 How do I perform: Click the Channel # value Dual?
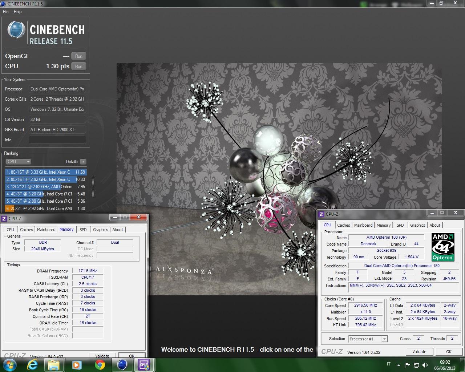(x=115, y=242)
